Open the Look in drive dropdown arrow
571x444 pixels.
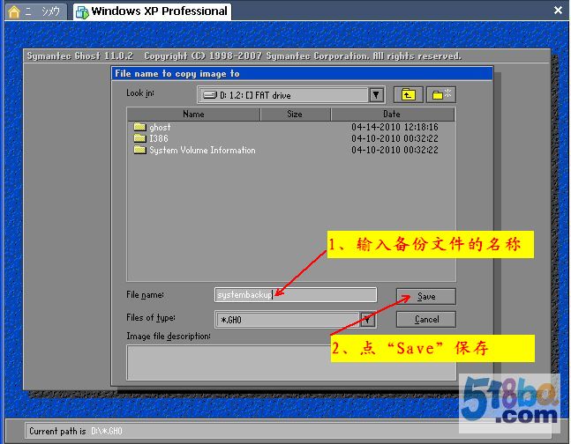coord(376,95)
